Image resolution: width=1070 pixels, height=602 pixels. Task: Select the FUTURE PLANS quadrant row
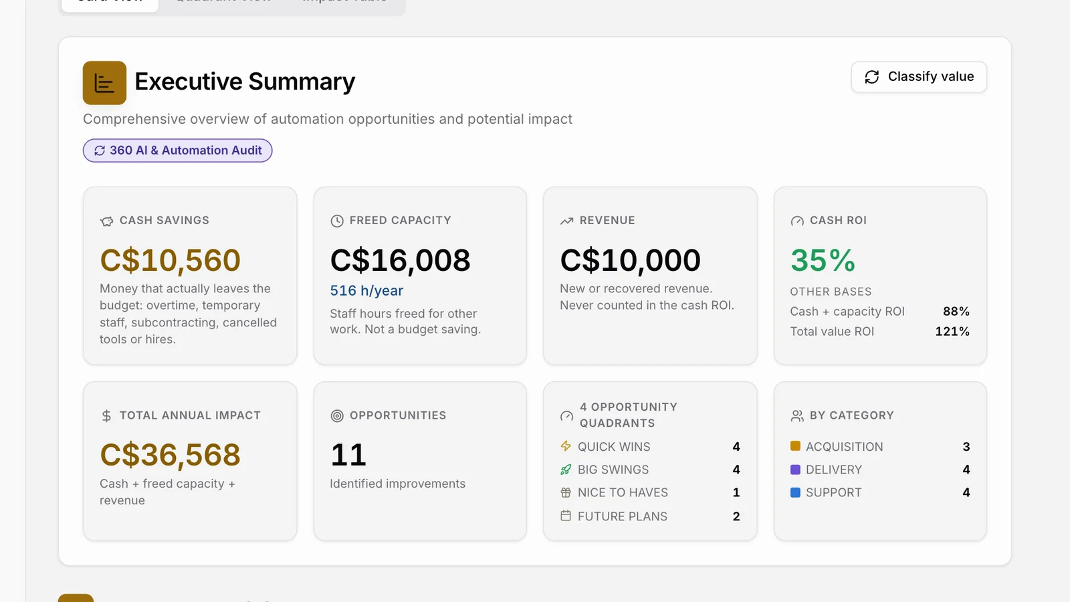tap(650, 516)
